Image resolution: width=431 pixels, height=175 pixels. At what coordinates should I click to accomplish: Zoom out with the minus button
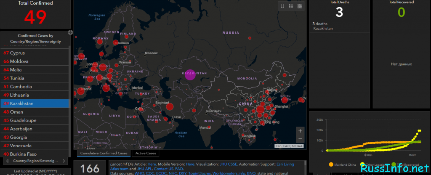300,138
